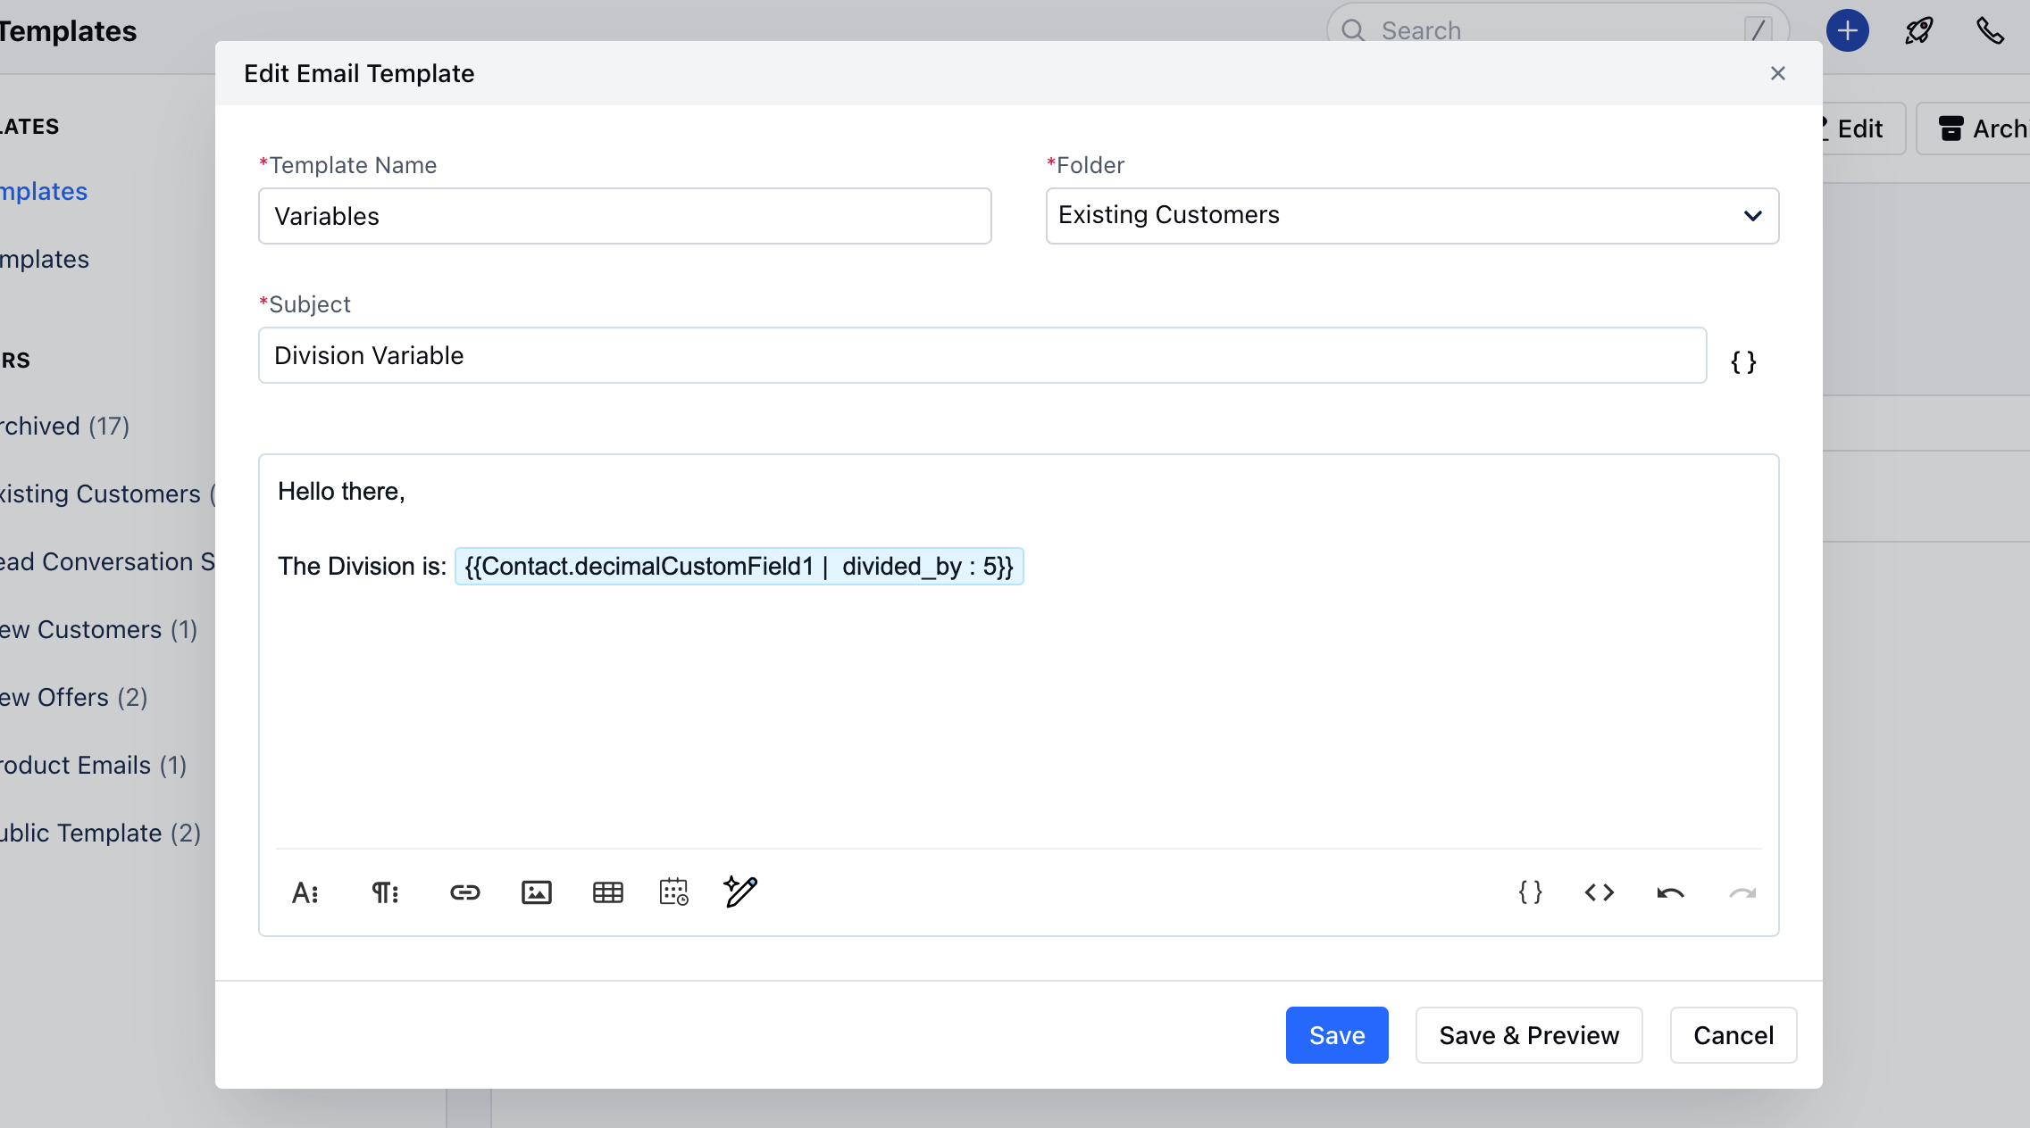
Task: Undo the last editor change
Action: (1670, 892)
